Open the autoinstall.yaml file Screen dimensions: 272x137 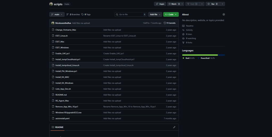click(x=62, y=118)
